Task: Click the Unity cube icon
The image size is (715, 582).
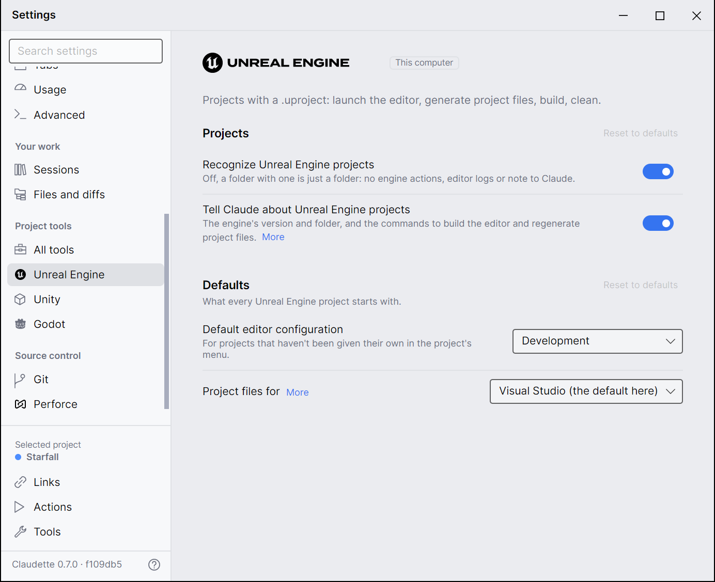Action: (20, 299)
